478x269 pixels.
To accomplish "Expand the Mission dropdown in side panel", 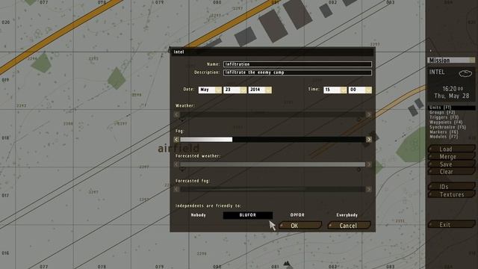I will pyautogui.click(x=451, y=60).
